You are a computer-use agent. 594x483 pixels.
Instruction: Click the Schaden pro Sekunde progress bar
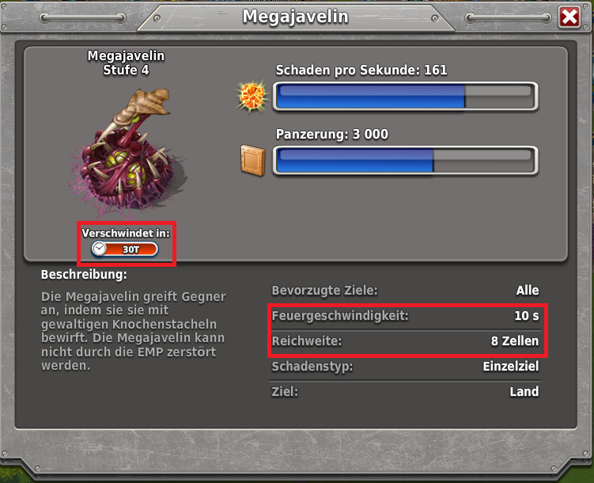[405, 97]
